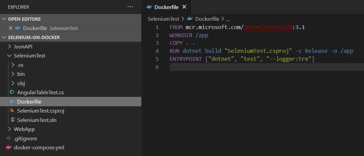Click the git icon beside .gitignore
Viewport: 364px width, 156px height.
click(9, 139)
